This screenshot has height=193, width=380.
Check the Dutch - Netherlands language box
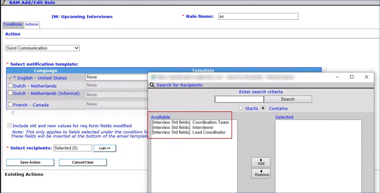10,85
